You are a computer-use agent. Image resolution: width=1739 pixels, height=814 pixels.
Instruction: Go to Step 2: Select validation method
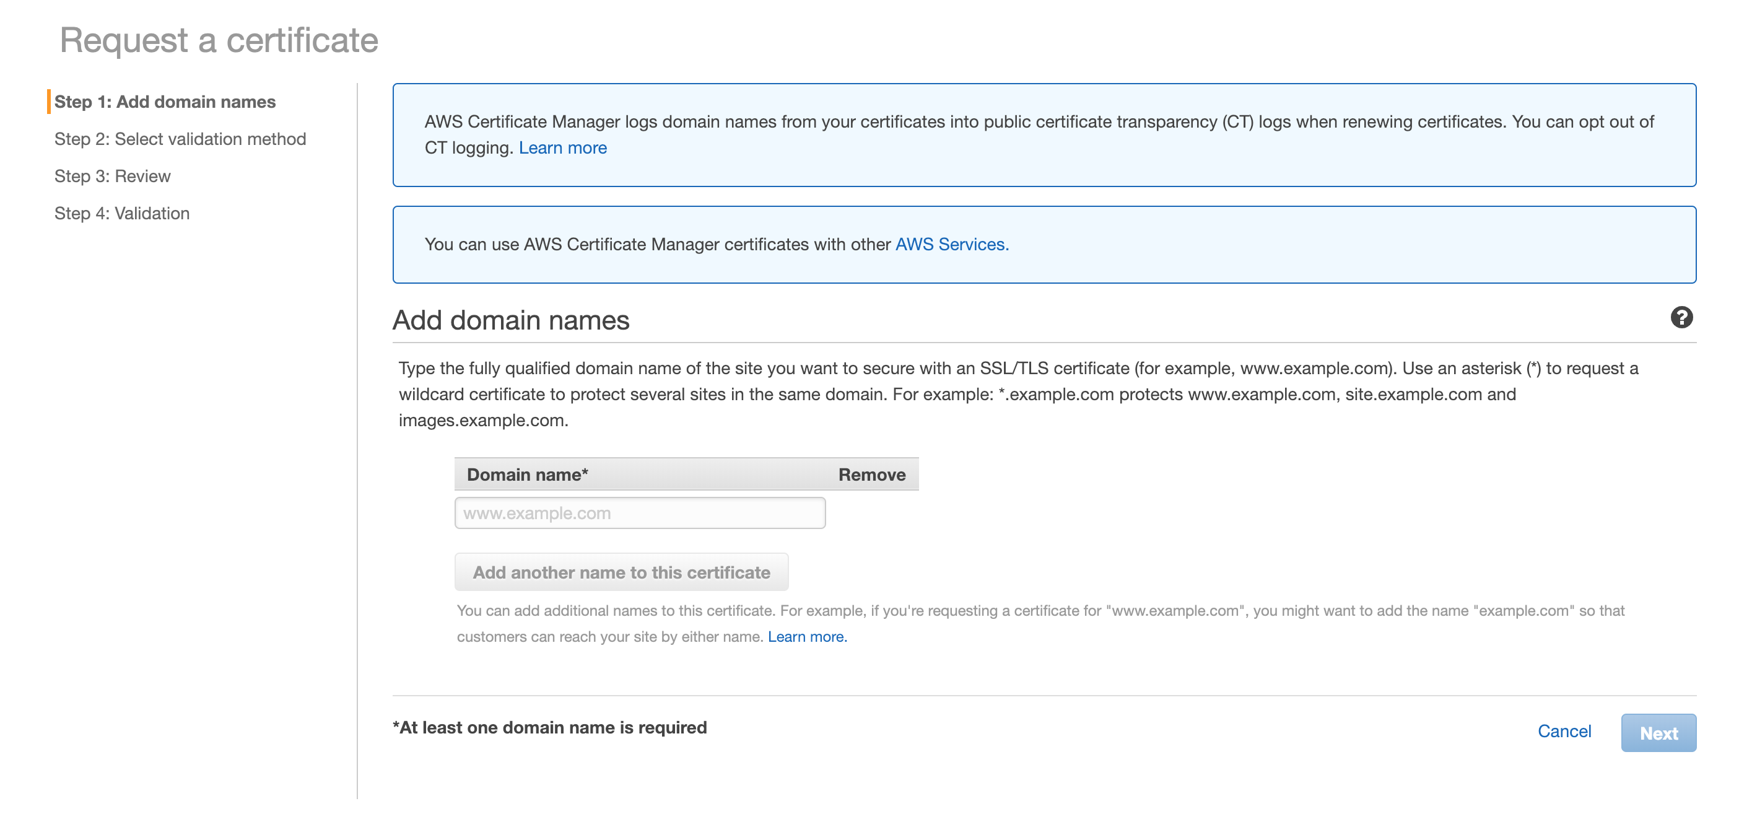pyautogui.click(x=180, y=139)
